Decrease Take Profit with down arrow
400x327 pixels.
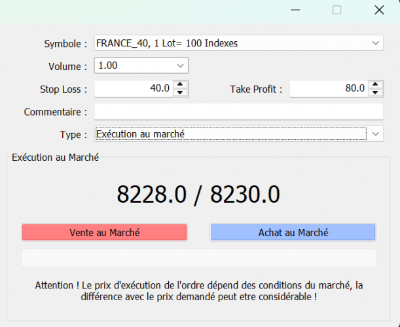375,92
